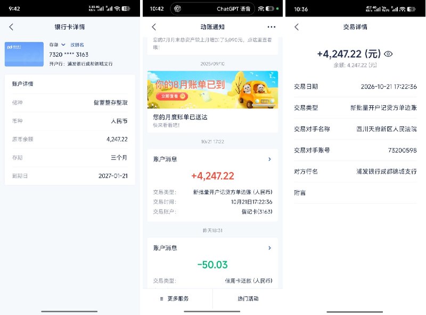Viewport: 426px width, 315px height.
Task: Open 热门活动 at the bottom bar
Action: 248,299
